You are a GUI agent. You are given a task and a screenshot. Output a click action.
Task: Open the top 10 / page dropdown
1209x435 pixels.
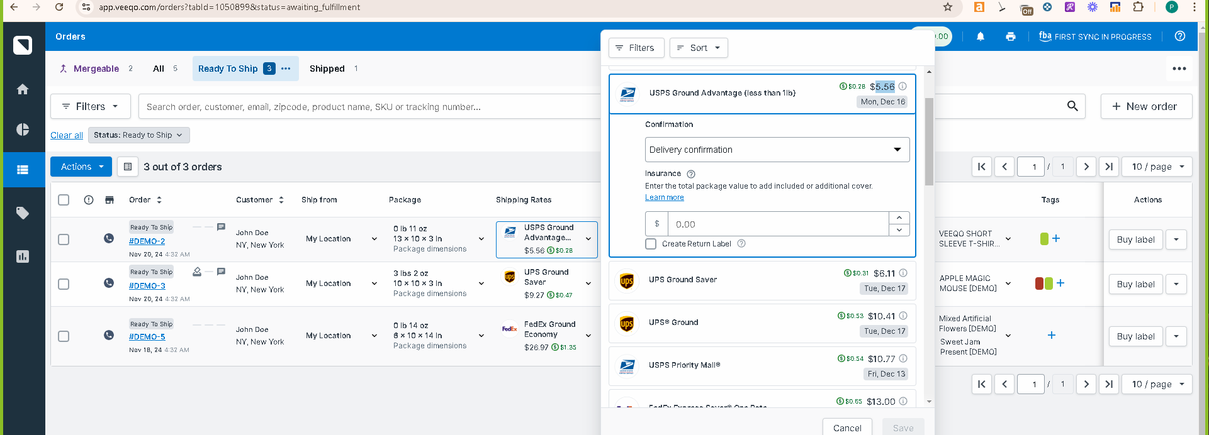click(1157, 167)
